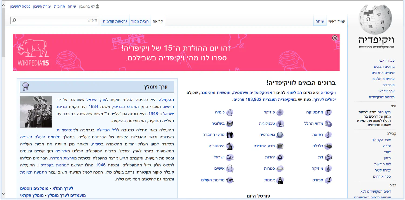Screen dimensions: 405x200
Task: Click the sports runner icon
Action: 328,180
